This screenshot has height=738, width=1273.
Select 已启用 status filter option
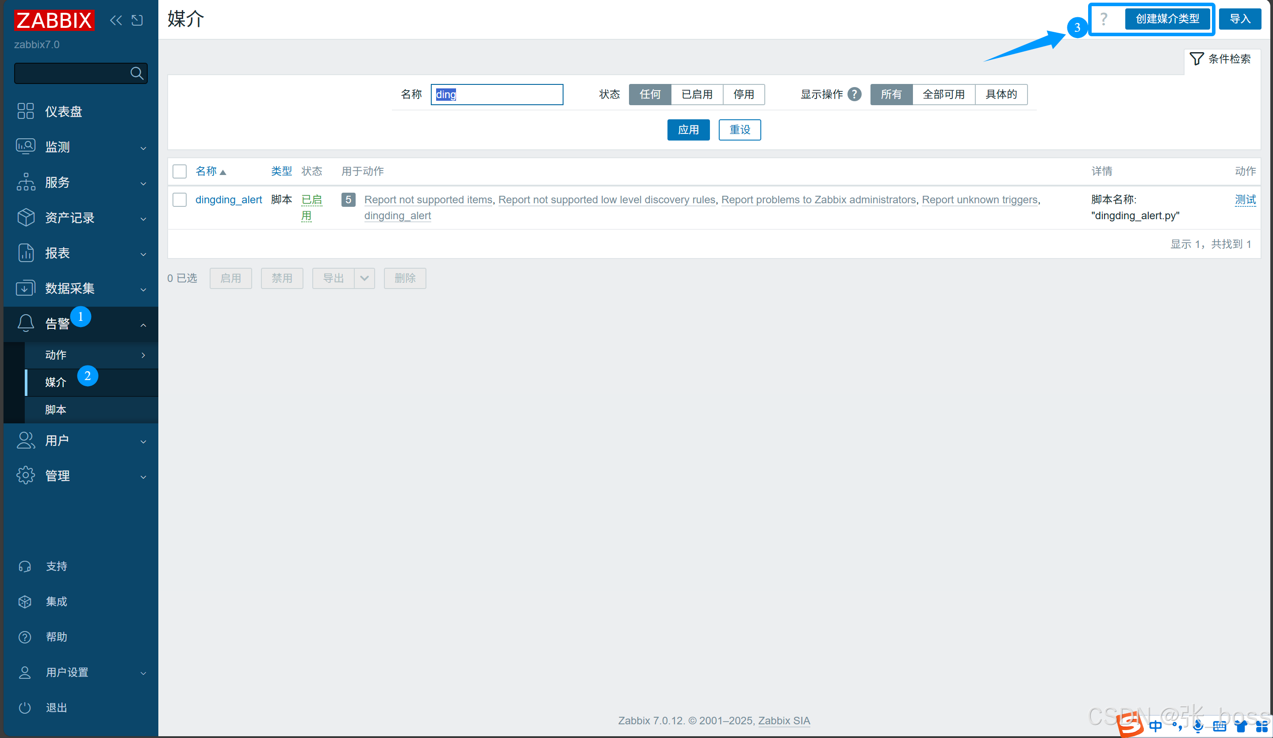[x=697, y=95]
